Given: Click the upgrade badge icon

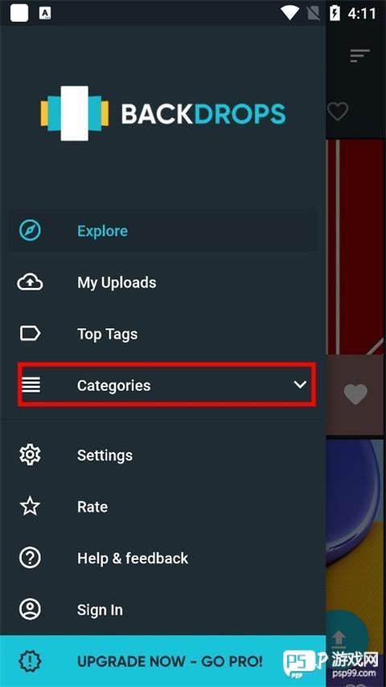Looking at the screenshot, I should coord(30,660).
